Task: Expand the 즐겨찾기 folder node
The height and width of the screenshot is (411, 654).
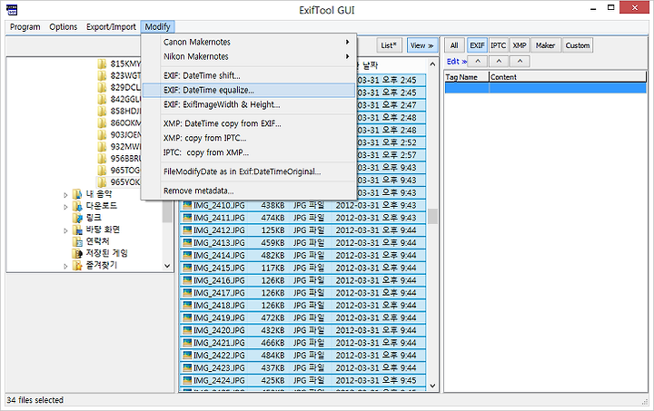Action: tap(65, 266)
